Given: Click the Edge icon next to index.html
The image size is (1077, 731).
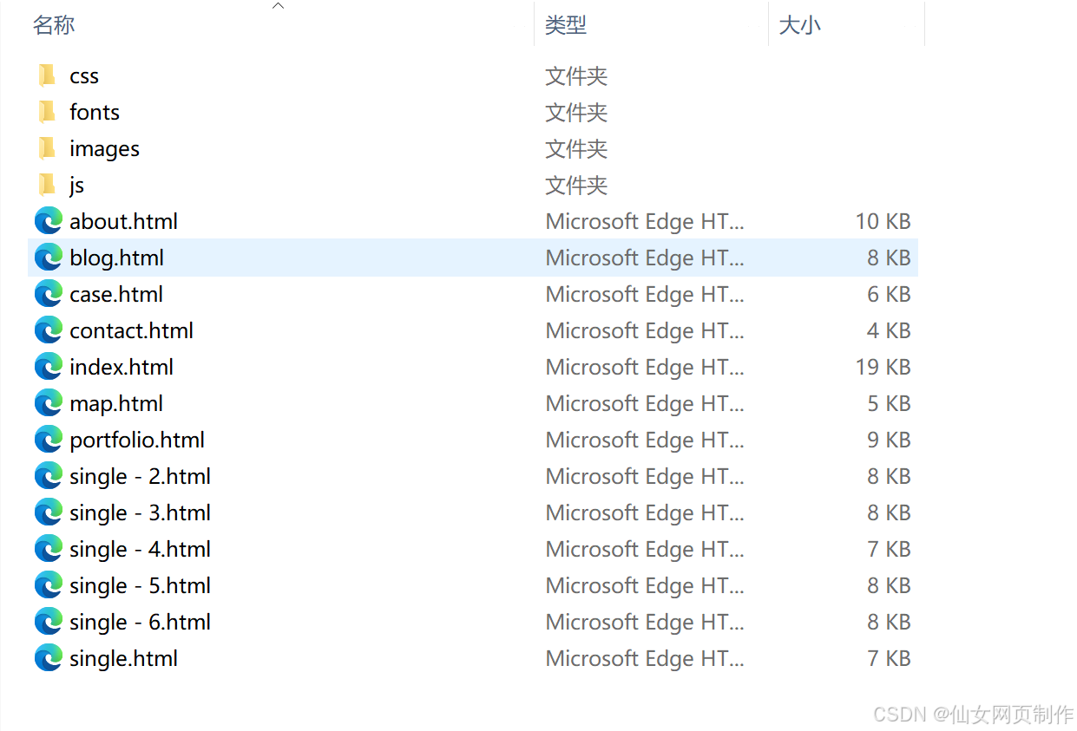Looking at the screenshot, I should (48, 366).
